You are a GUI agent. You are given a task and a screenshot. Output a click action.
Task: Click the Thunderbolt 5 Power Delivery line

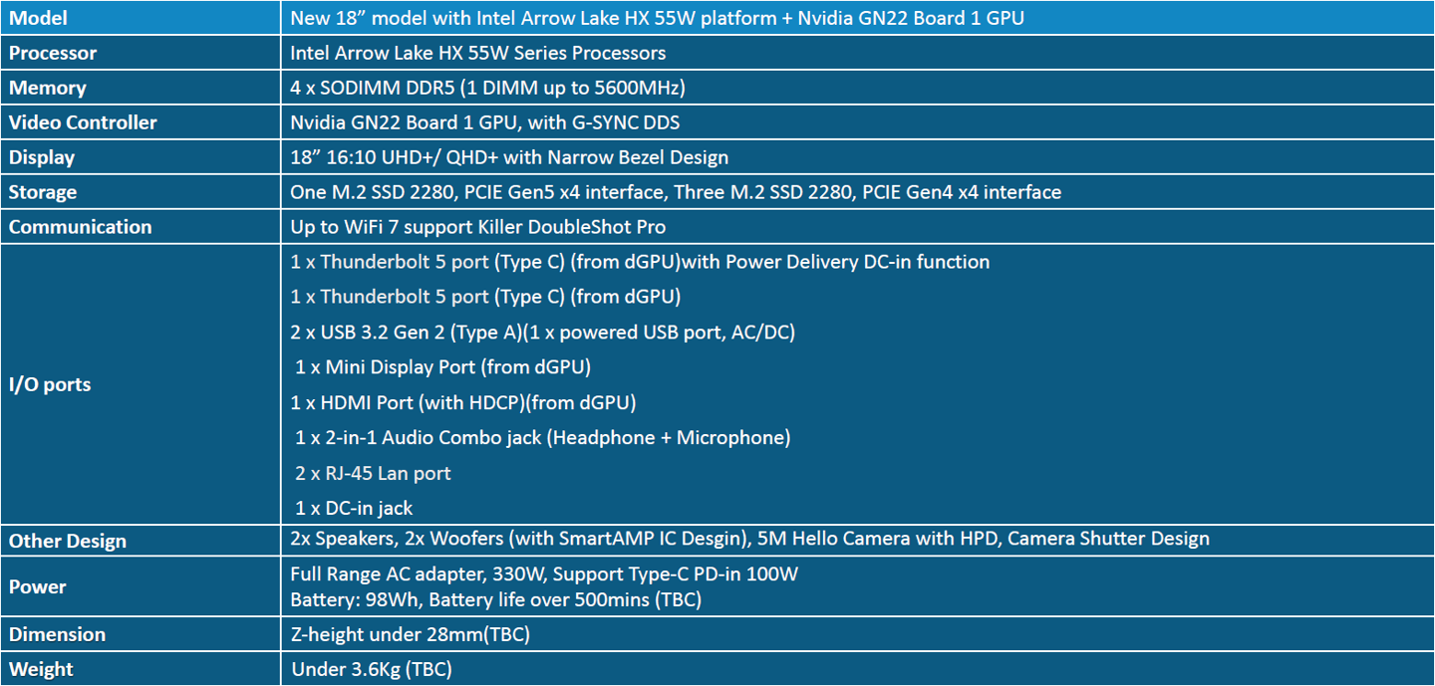tap(640, 262)
